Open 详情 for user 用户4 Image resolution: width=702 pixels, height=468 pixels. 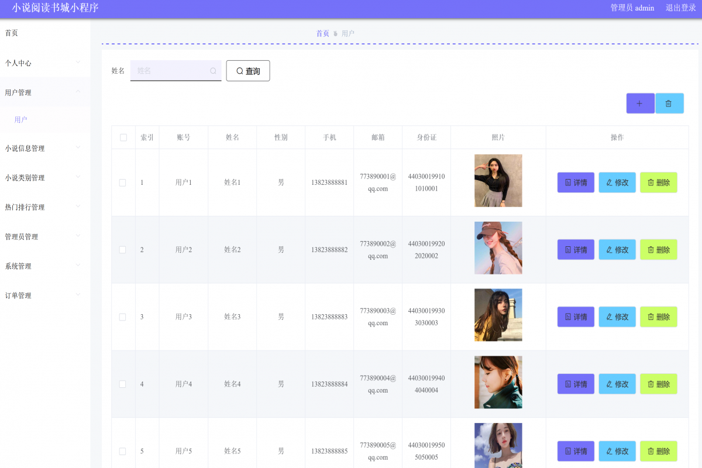click(x=576, y=384)
